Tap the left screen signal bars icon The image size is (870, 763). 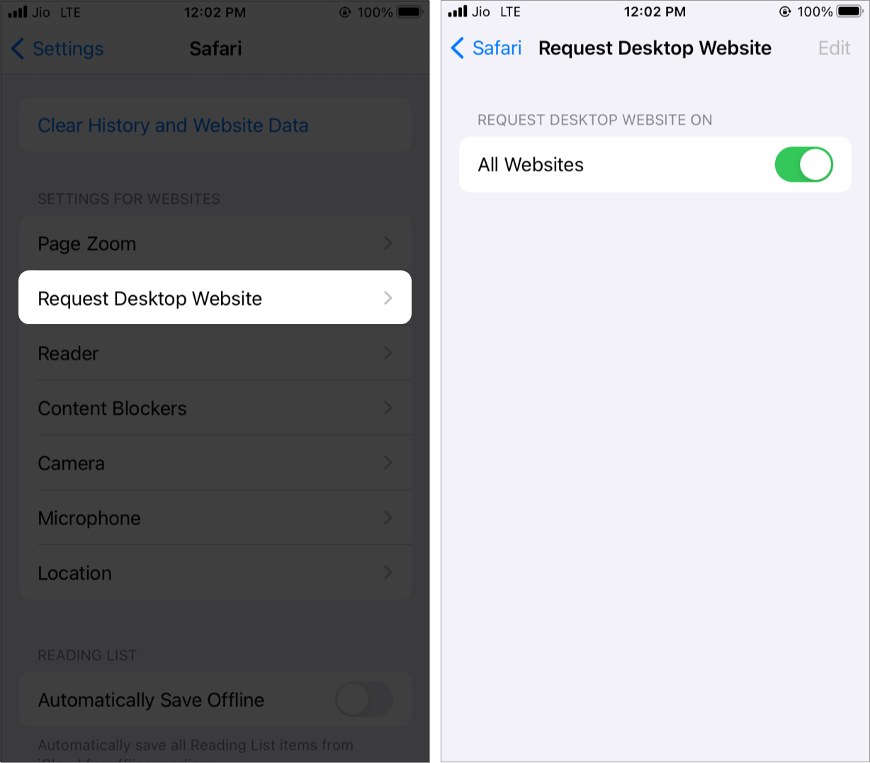pos(18,12)
